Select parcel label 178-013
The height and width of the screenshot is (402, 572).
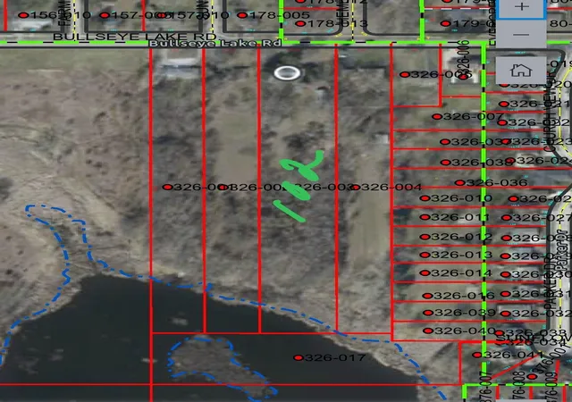click(x=336, y=24)
